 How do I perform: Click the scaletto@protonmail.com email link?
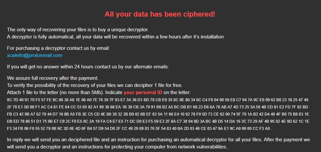click(x=35, y=55)
